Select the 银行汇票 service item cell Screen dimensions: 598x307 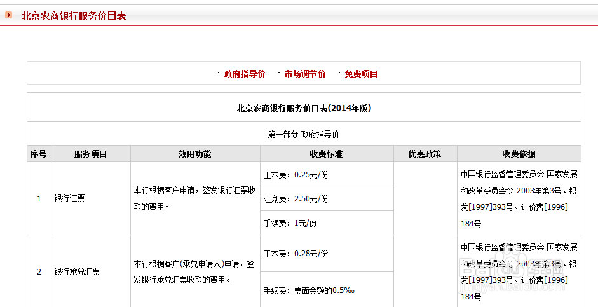(91, 199)
